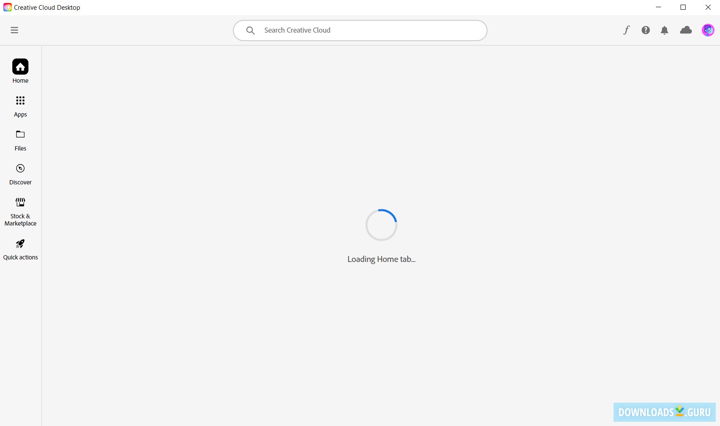This screenshot has height=426, width=720.
Task: Open the Help question mark icon
Action: [645, 30]
